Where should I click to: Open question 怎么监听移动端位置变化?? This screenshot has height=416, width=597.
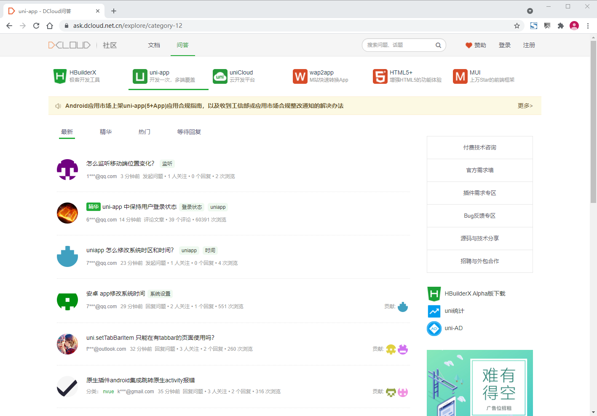120,163
